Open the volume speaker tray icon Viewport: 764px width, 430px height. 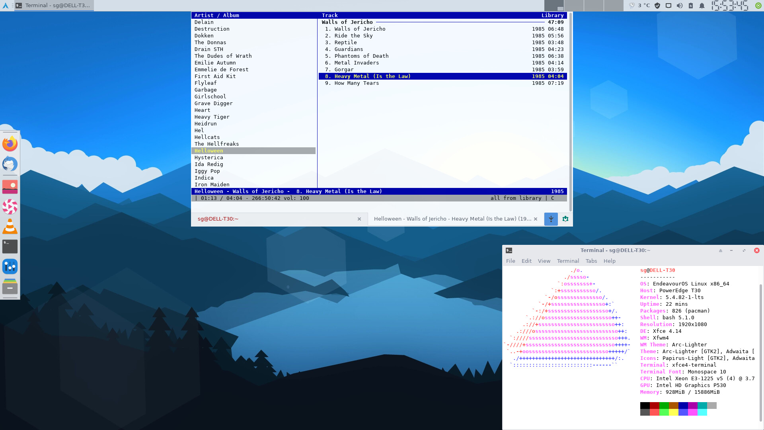pos(680,6)
